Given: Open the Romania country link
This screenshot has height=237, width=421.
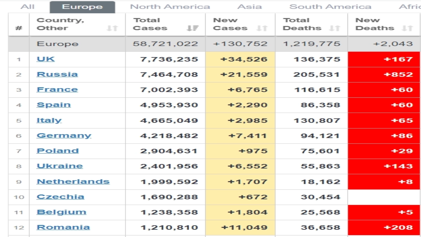Looking at the screenshot, I should pyautogui.click(x=63, y=227).
